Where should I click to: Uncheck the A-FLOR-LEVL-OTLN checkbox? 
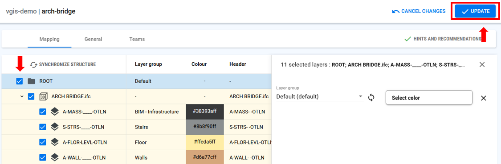click(42, 142)
